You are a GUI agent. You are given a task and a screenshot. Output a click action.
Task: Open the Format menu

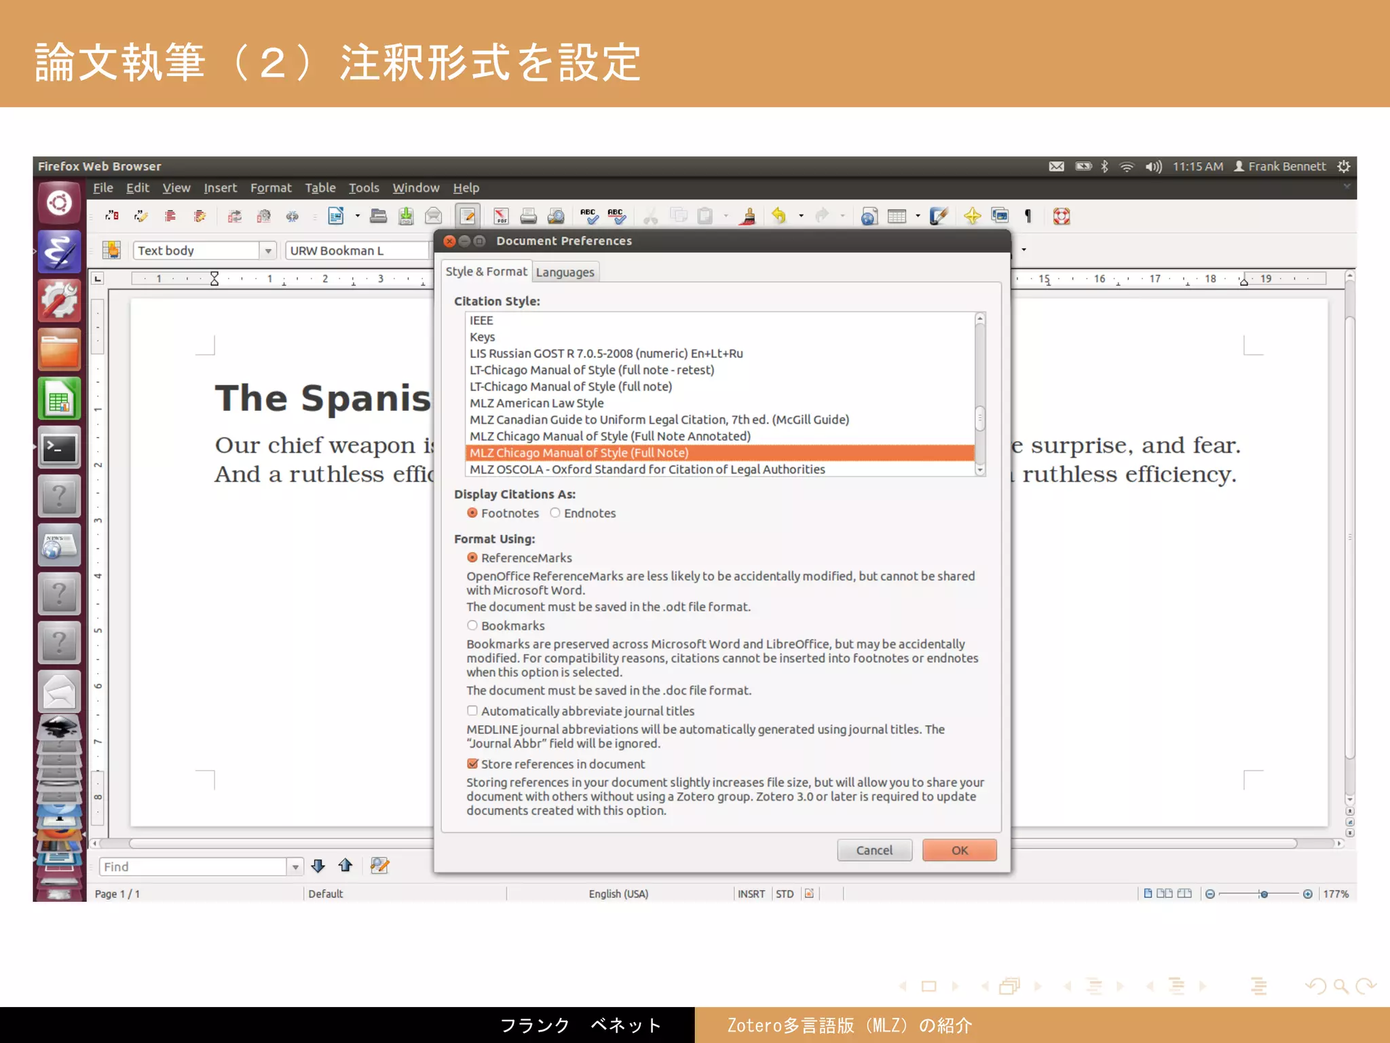coord(271,187)
